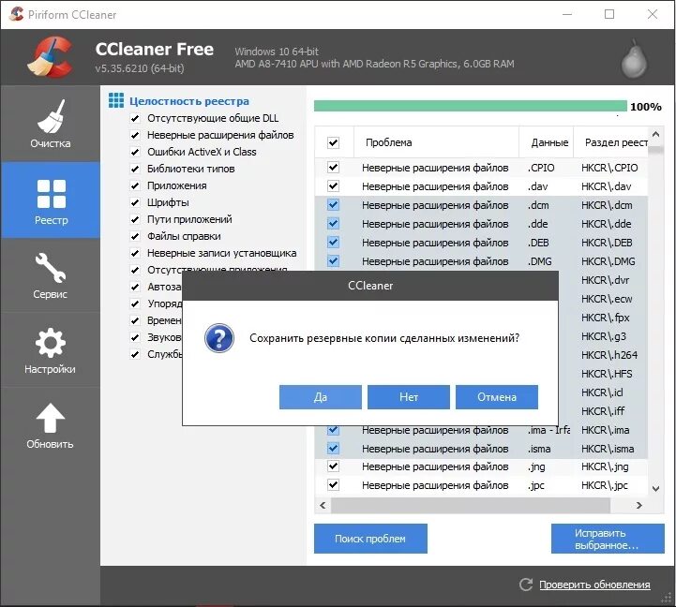This screenshot has width=676, height=607.
Task: Click the scroll up arrow of results list
Action: pos(655,134)
